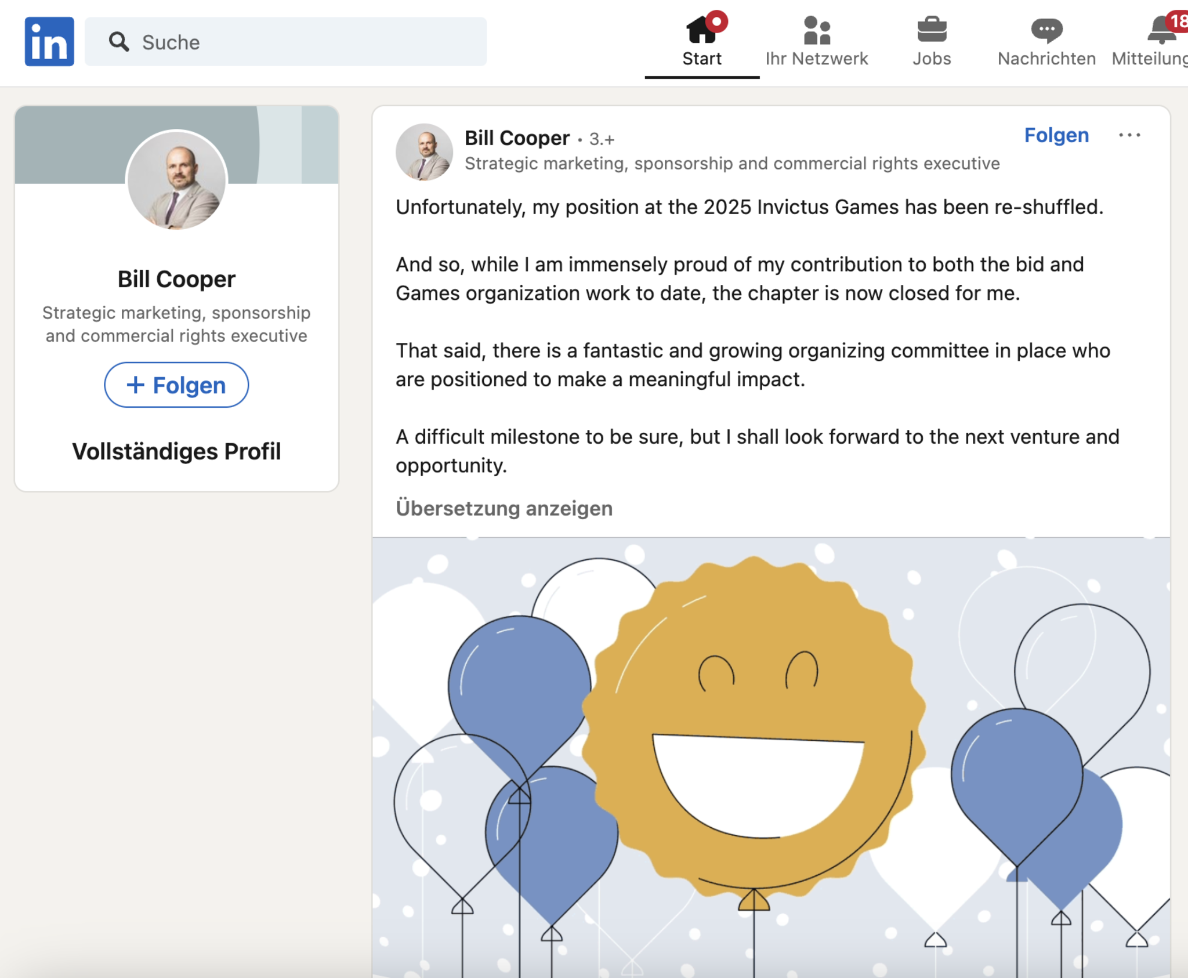The height and width of the screenshot is (978, 1188).
Task: Click the LinkedIn logo icon
Action: tap(49, 41)
